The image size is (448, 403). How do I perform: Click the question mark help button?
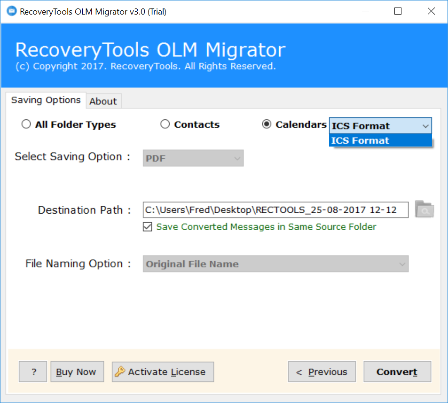[x=33, y=372]
